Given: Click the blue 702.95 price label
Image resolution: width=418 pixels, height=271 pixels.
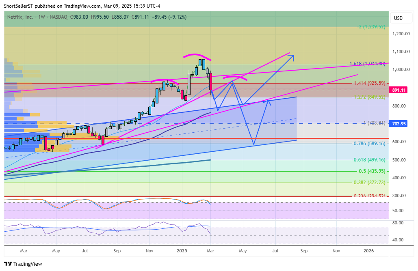Looking at the screenshot, I should pos(399,124).
